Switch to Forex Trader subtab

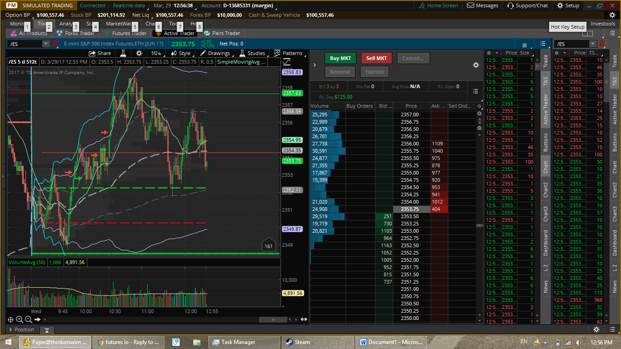pyautogui.click(x=75, y=33)
